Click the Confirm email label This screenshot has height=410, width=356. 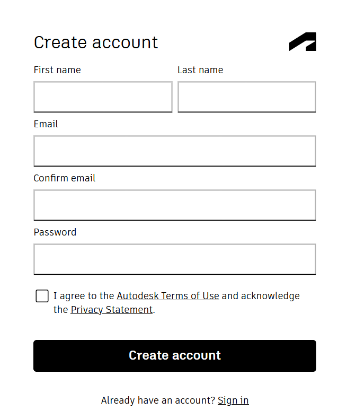[x=64, y=178]
